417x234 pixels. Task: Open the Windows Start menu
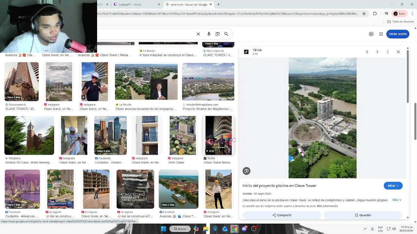[164, 229]
